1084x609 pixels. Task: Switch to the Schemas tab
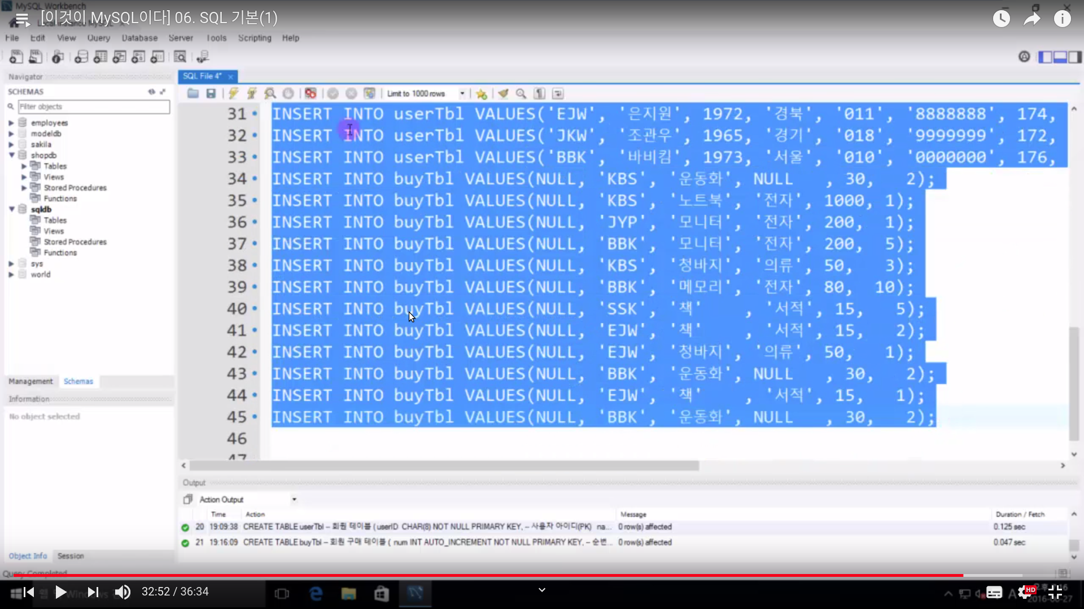(x=78, y=382)
